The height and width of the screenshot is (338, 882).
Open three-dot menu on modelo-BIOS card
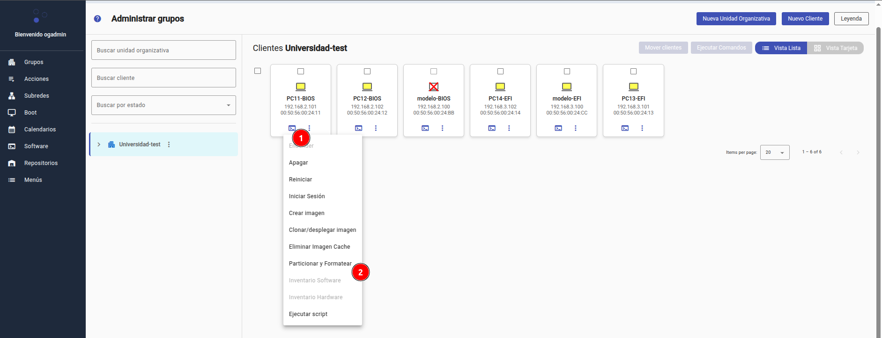click(442, 128)
